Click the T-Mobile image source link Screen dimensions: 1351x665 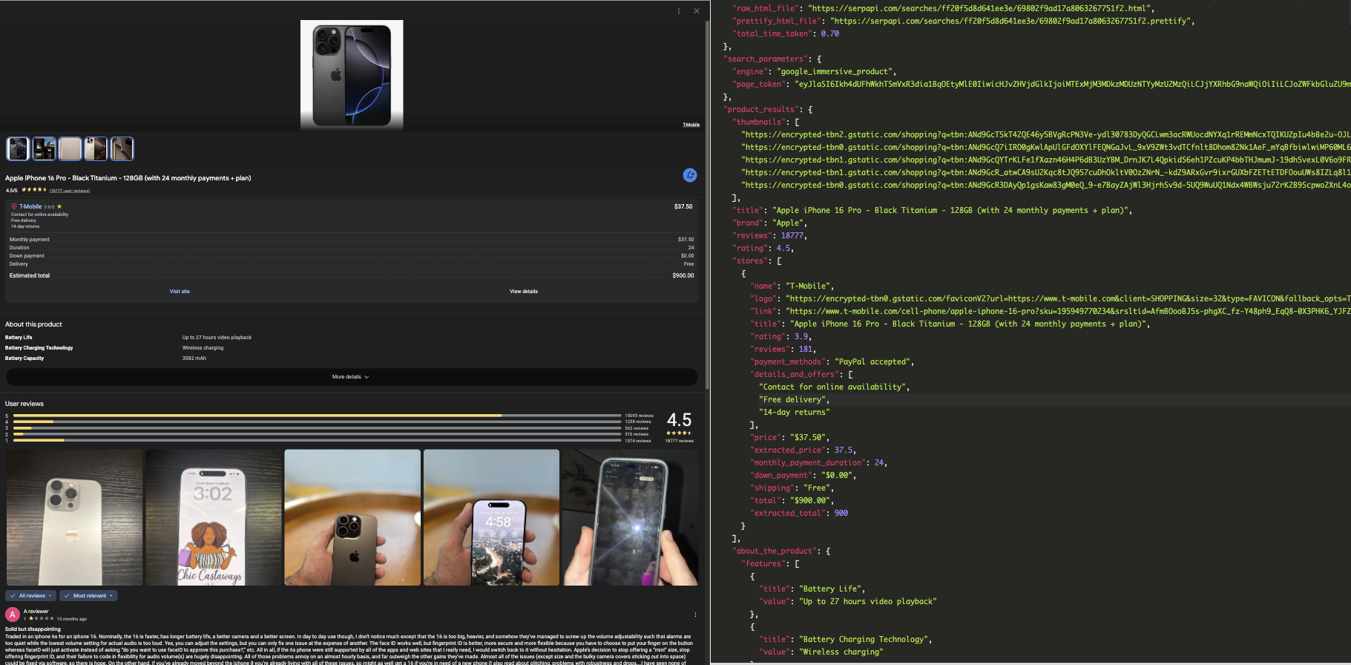point(691,125)
